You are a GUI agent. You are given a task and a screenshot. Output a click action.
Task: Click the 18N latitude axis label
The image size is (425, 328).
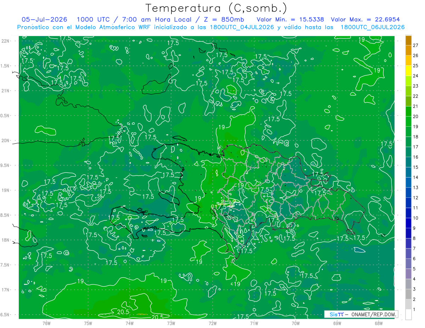tap(5, 240)
